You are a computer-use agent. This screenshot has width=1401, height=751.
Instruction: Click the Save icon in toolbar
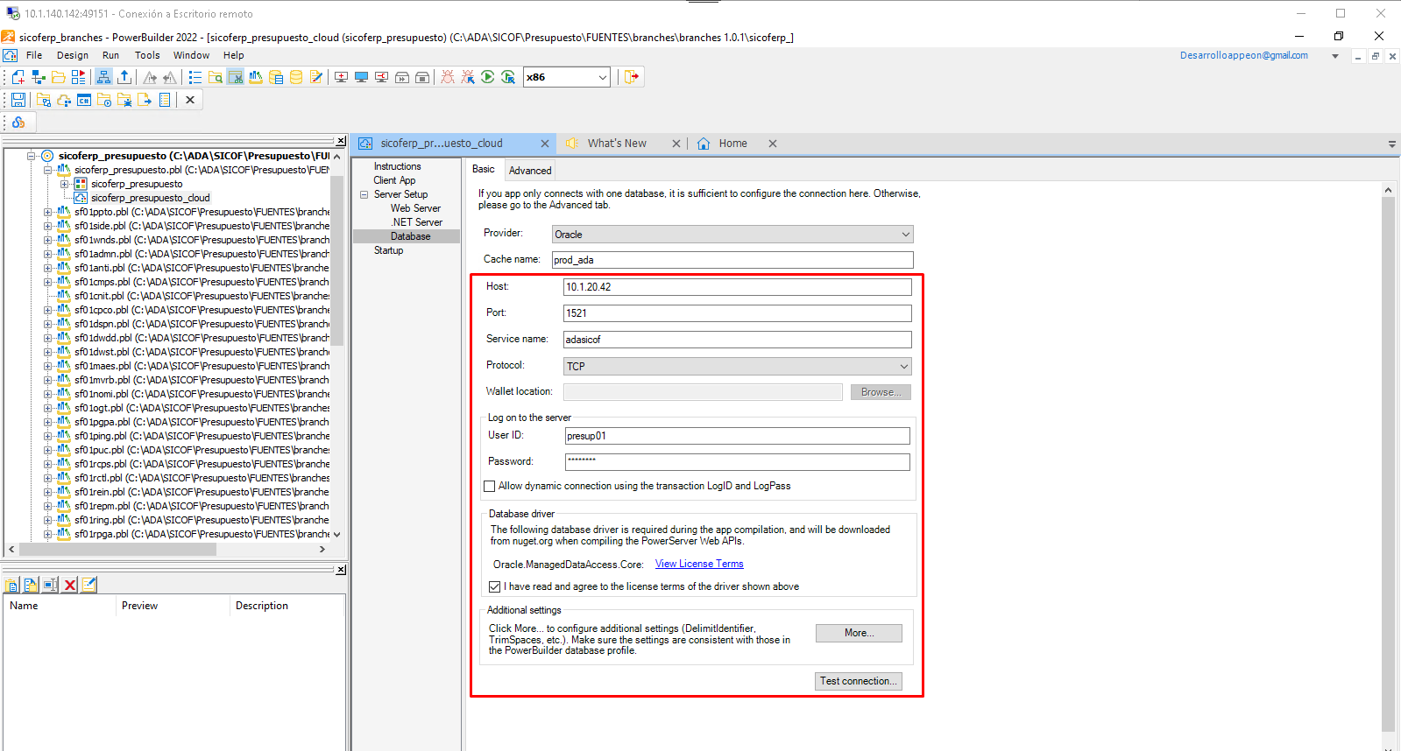point(18,101)
